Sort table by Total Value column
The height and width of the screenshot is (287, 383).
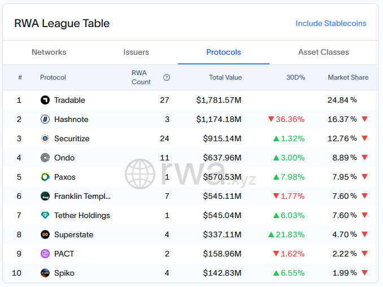coord(225,77)
